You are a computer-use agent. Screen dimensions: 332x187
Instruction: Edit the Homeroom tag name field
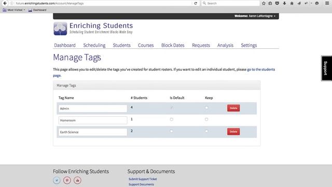pyautogui.click(x=93, y=120)
